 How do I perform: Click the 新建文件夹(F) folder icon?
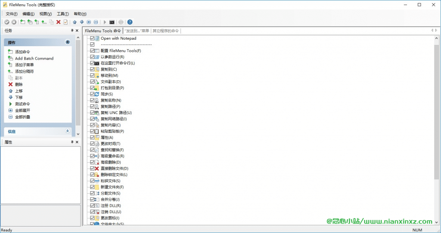[x=97, y=187]
